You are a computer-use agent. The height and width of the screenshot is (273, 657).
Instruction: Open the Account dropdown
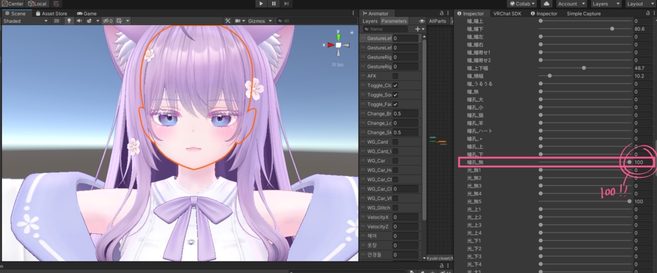(x=570, y=4)
